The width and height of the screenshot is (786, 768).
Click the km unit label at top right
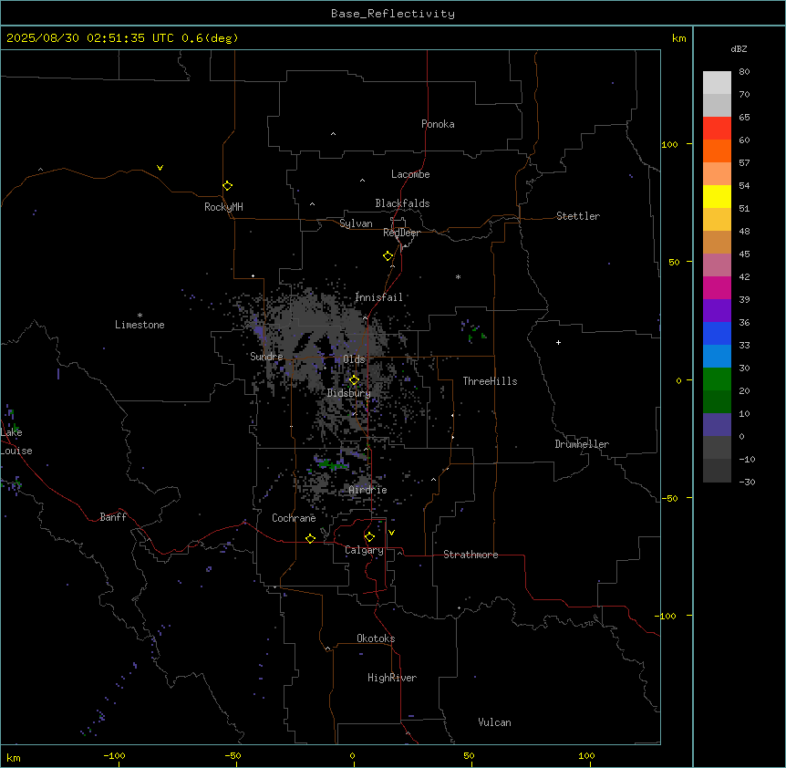[x=678, y=38]
